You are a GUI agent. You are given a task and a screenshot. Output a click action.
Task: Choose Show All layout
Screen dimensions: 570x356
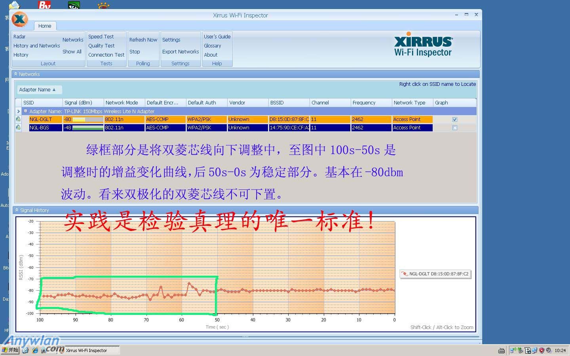pos(72,51)
